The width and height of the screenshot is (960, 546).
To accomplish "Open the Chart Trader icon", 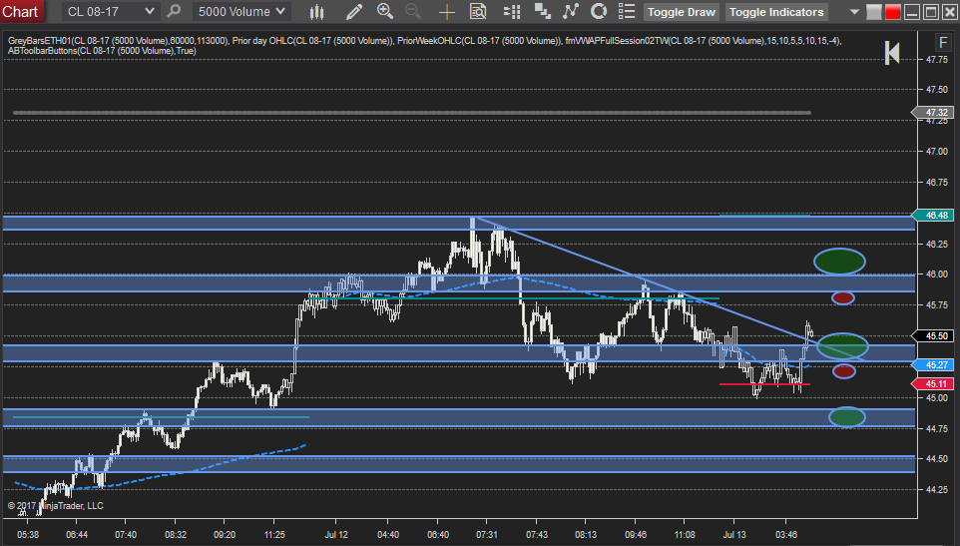I will point(512,11).
